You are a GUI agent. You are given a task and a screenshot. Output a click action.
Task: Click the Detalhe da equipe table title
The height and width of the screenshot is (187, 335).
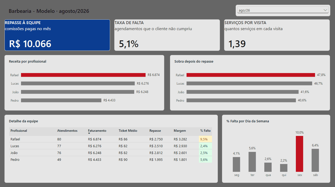23,121
